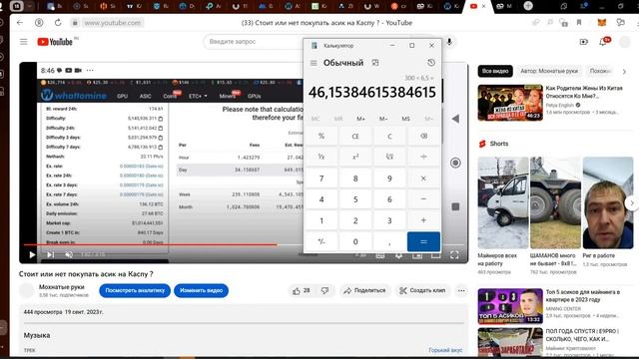This screenshot has width=639, height=359.
Task: Select the Автор: Мохнатые руки chip
Action: point(549,71)
